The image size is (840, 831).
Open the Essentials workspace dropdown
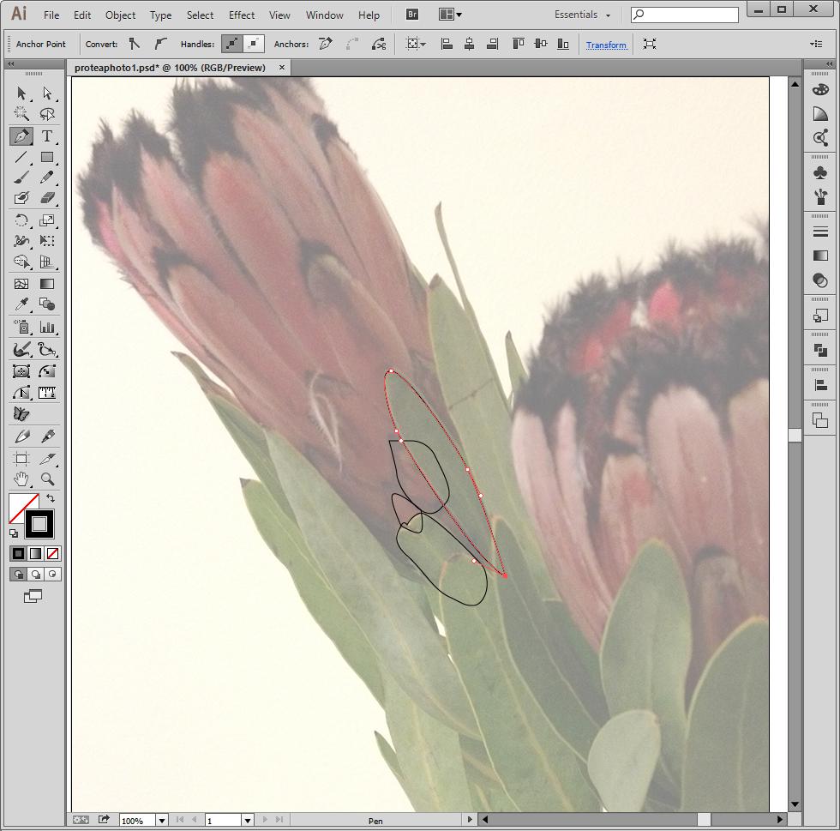[582, 15]
